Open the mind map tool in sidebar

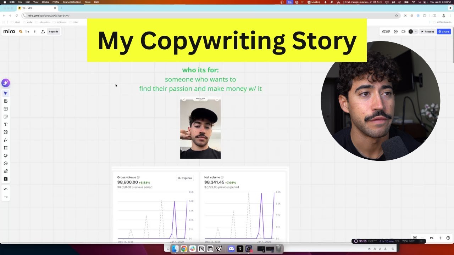point(5,171)
